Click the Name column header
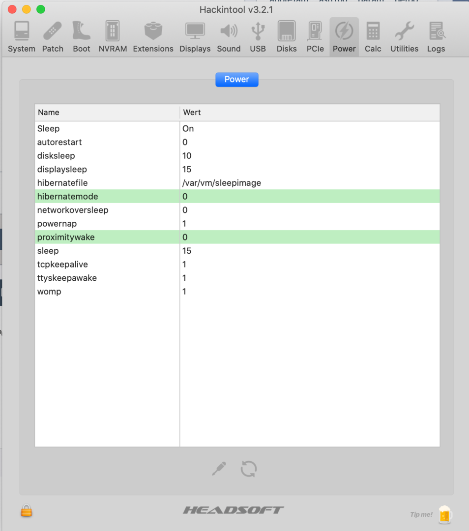Viewport: 469px width, 531px height. coord(107,113)
